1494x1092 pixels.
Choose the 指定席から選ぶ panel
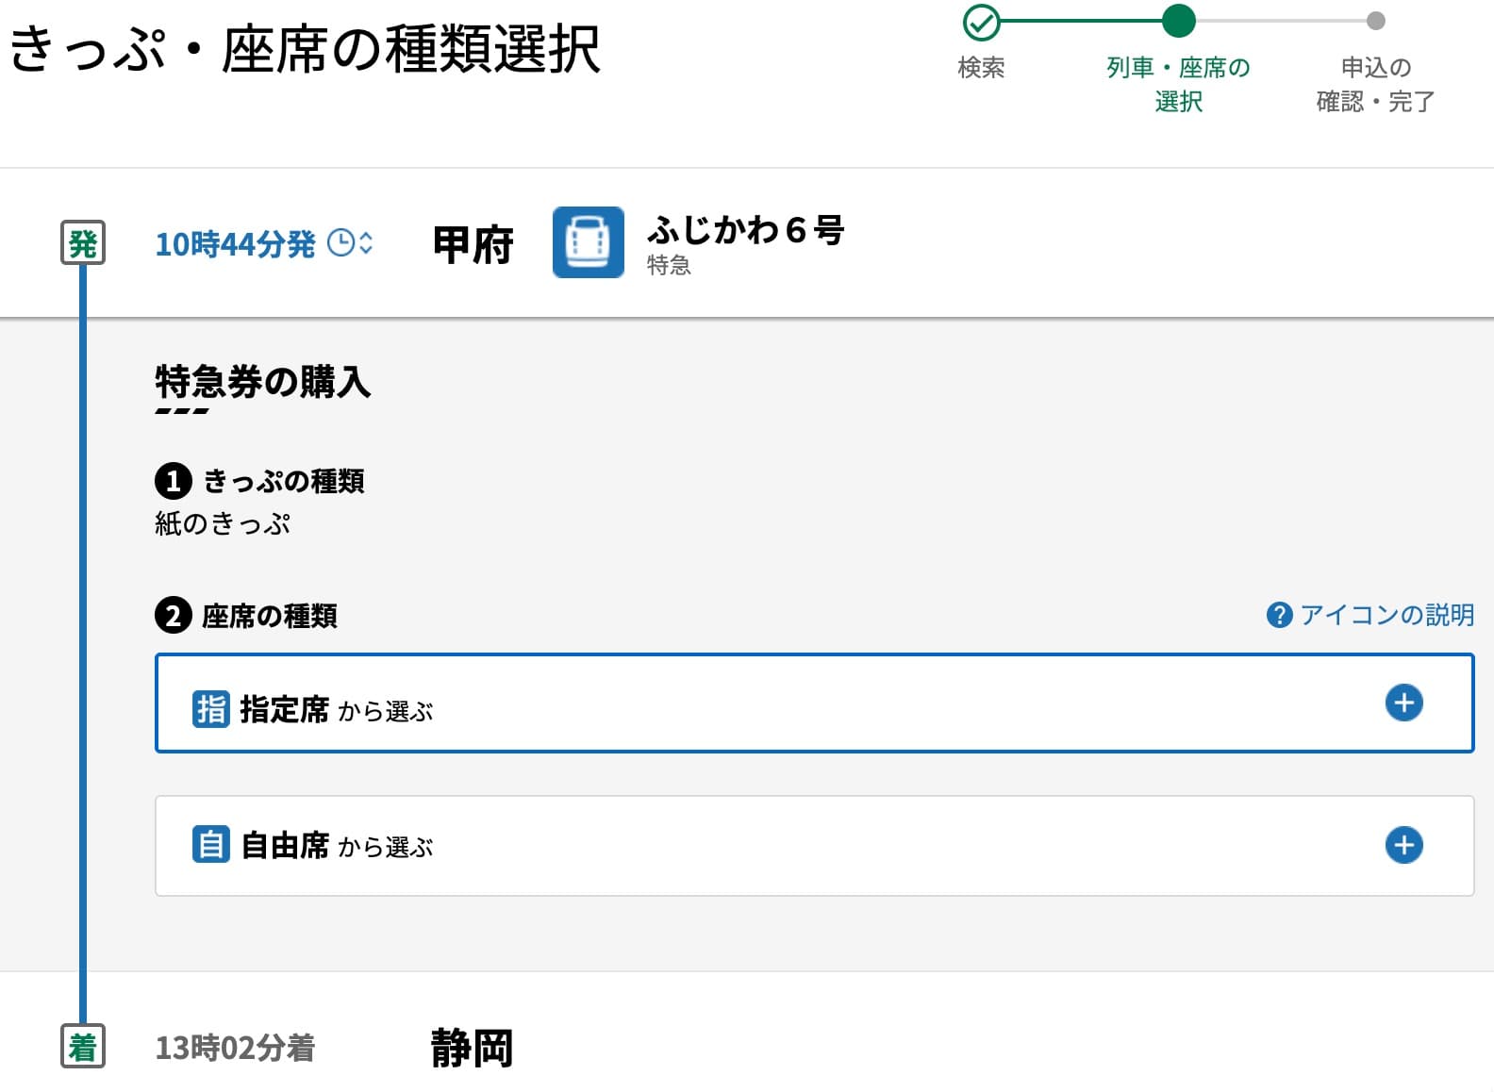tap(814, 703)
